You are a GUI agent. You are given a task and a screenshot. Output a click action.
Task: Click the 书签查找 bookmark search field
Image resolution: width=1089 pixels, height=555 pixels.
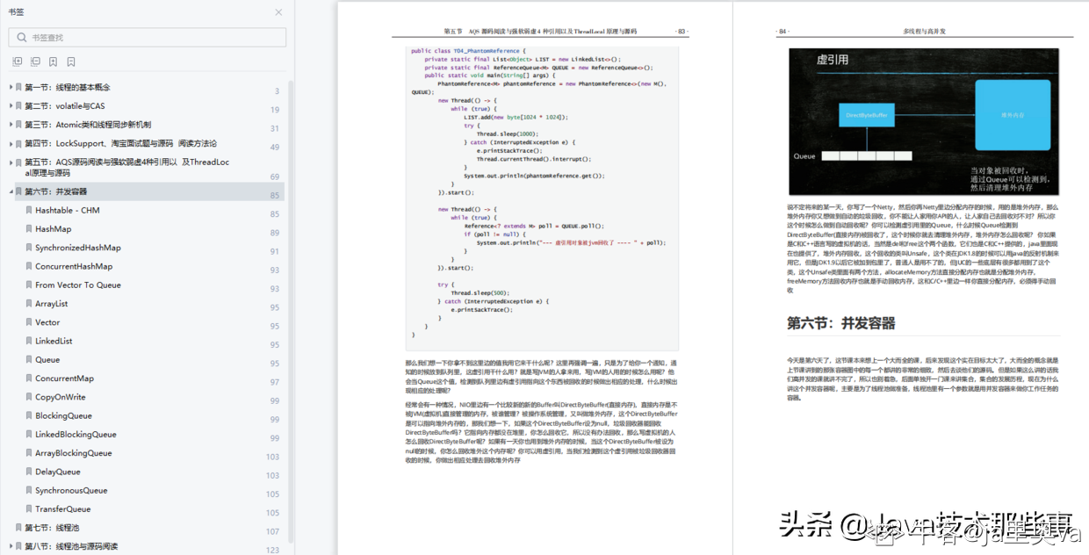[x=148, y=37]
